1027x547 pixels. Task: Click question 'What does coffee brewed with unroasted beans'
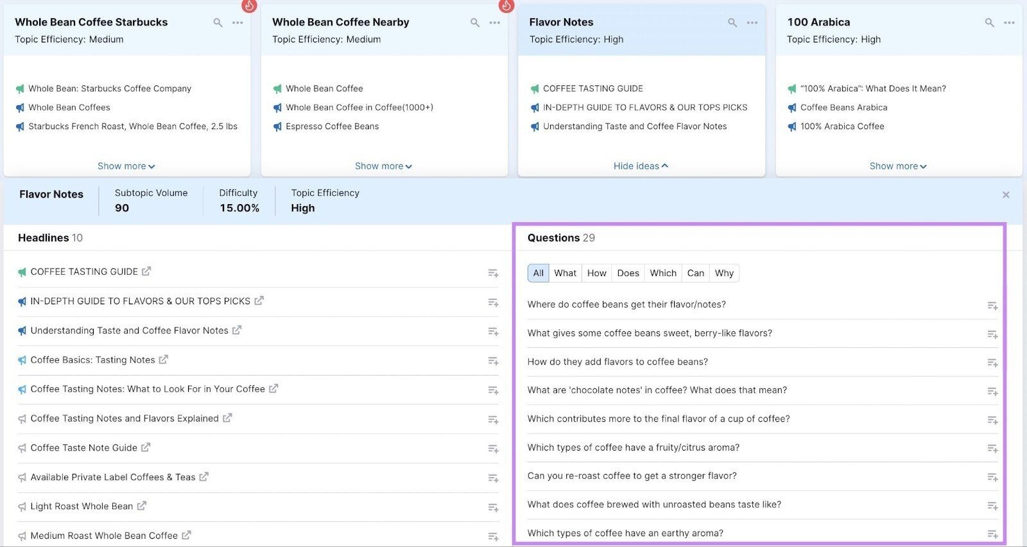tap(654, 505)
